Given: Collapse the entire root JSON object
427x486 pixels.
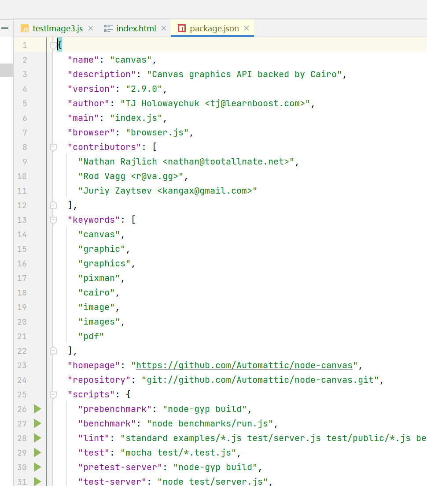Looking at the screenshot, I should coord(53,45).
